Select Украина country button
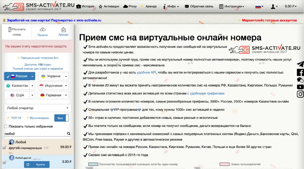The image size is (304, 169). [x=50, y=76]
